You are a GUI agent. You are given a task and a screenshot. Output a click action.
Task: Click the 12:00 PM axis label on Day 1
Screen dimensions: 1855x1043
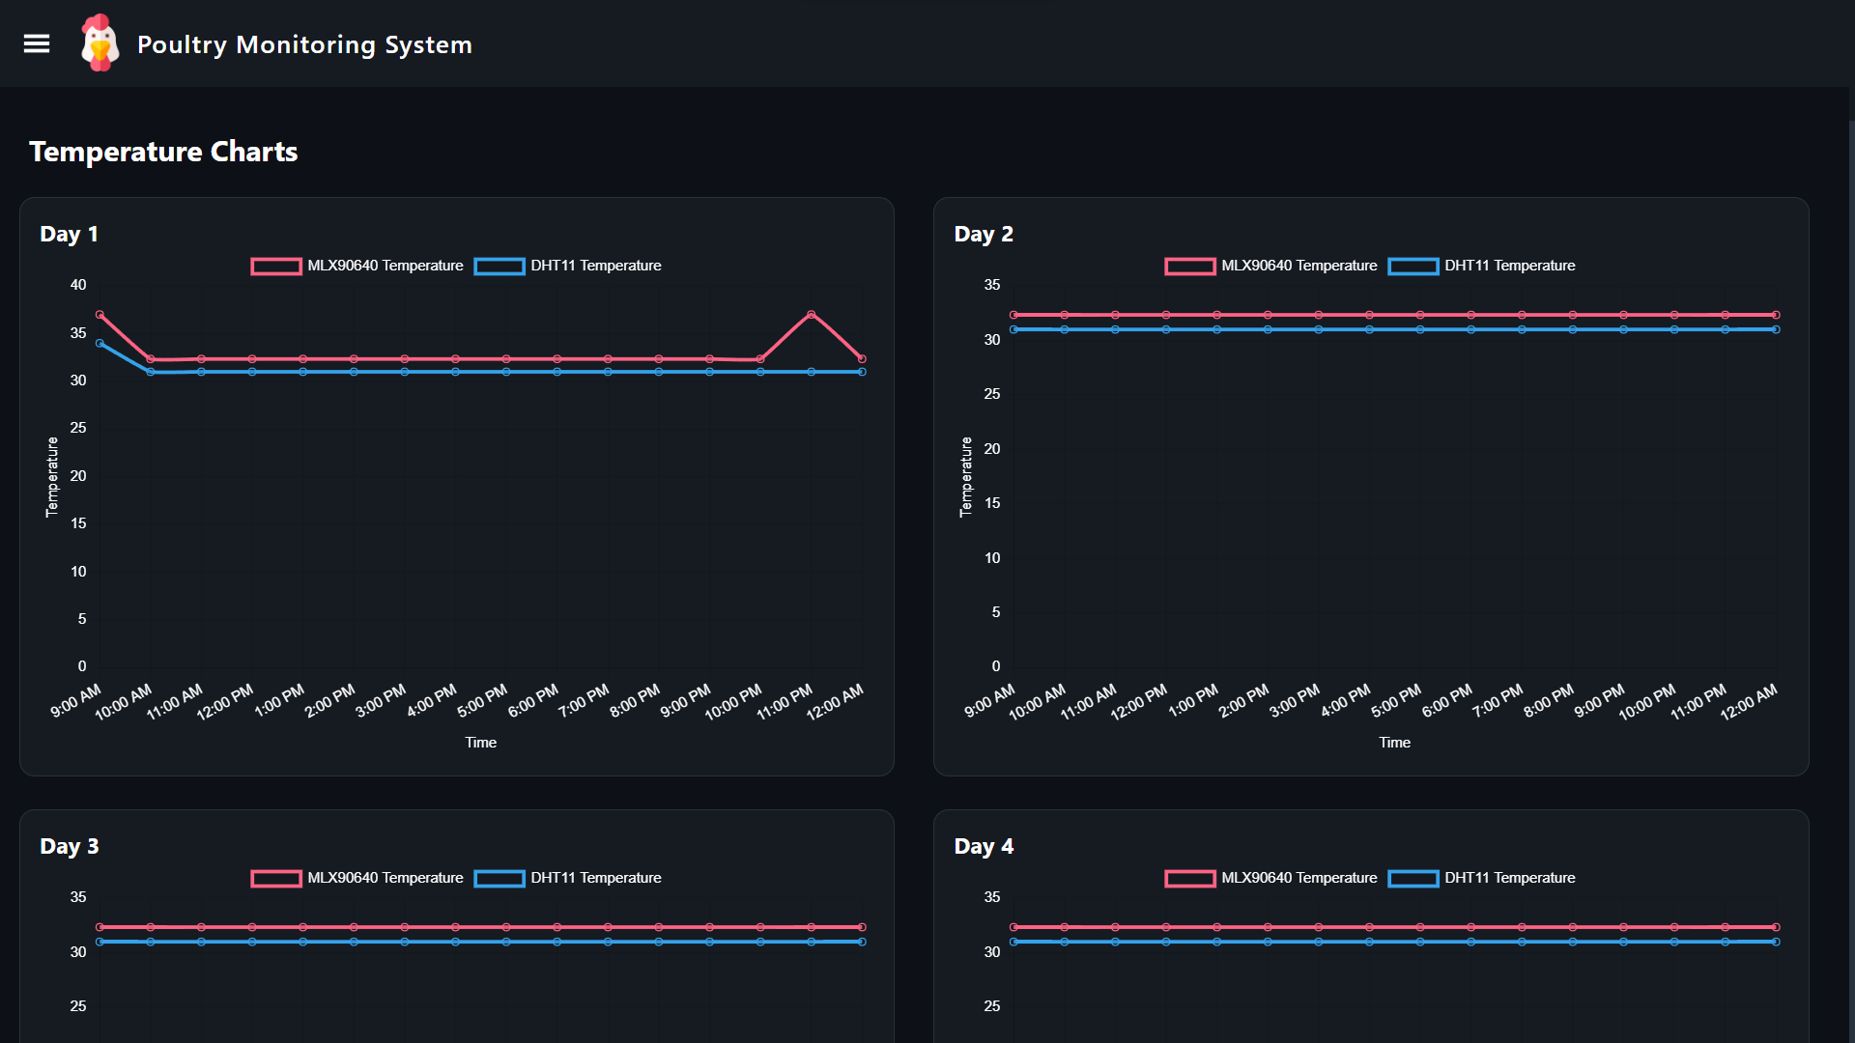(222, 702)
